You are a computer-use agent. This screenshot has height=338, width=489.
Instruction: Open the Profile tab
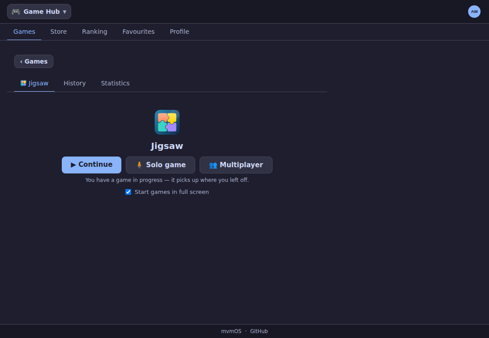pos(179,32)
